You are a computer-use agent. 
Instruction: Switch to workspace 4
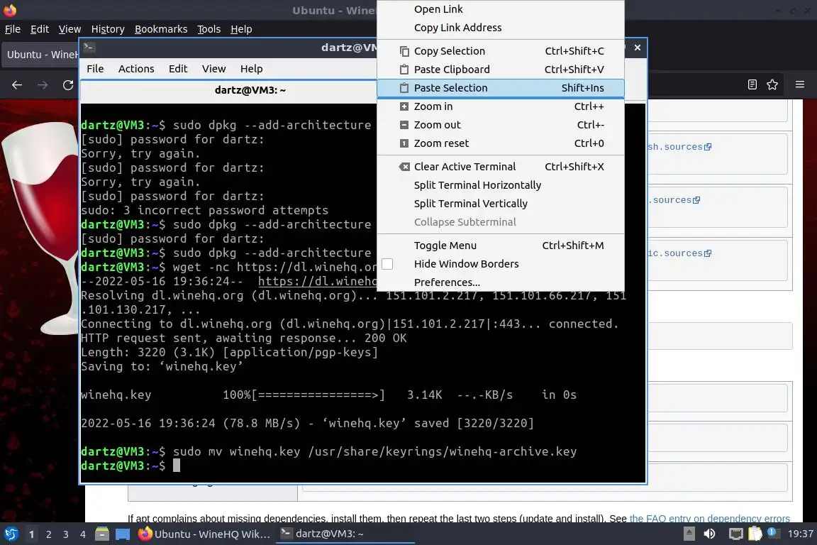pyautogui.click(x=83, y=534)
